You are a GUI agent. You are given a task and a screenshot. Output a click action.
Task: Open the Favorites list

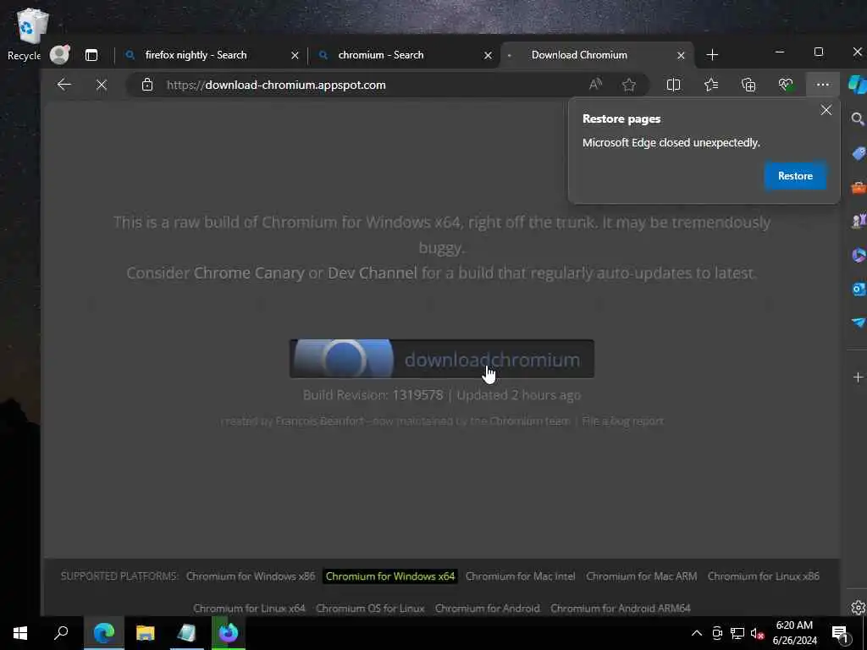pyautogui.click(x=711, y=85)
